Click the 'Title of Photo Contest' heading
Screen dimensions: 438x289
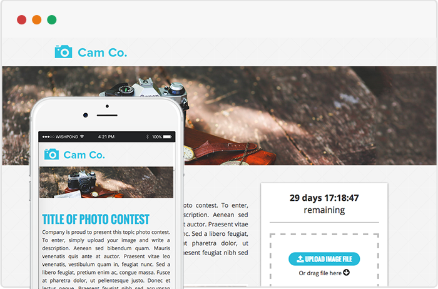pos(96,219)
